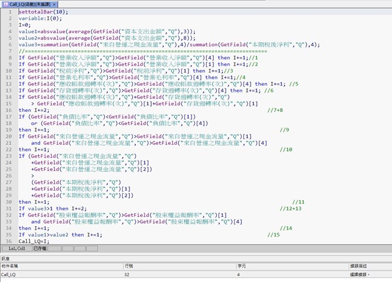
Task: Place cursor on the variable:I(0) line
Action: click(x=39, y=18)
